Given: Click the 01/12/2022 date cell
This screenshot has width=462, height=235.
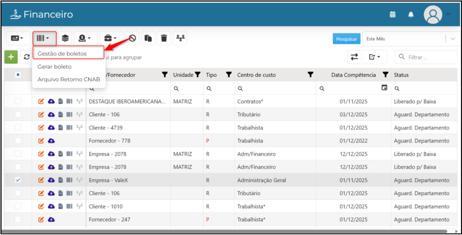Looking at the screenshot, I should 354,140.
